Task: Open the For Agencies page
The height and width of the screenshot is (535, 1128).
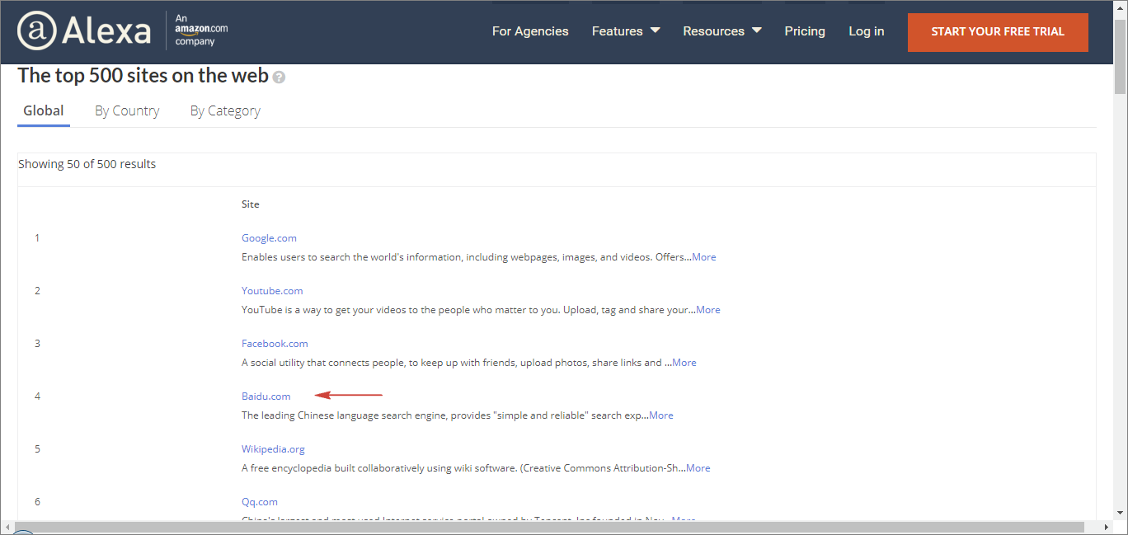Action: 530,31
